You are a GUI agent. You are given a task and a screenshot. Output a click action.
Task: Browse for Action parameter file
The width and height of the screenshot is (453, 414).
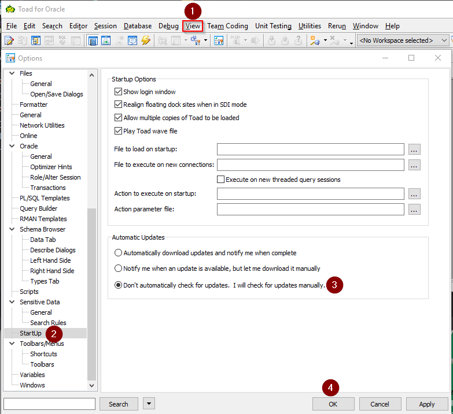click(x=414, y=209)
